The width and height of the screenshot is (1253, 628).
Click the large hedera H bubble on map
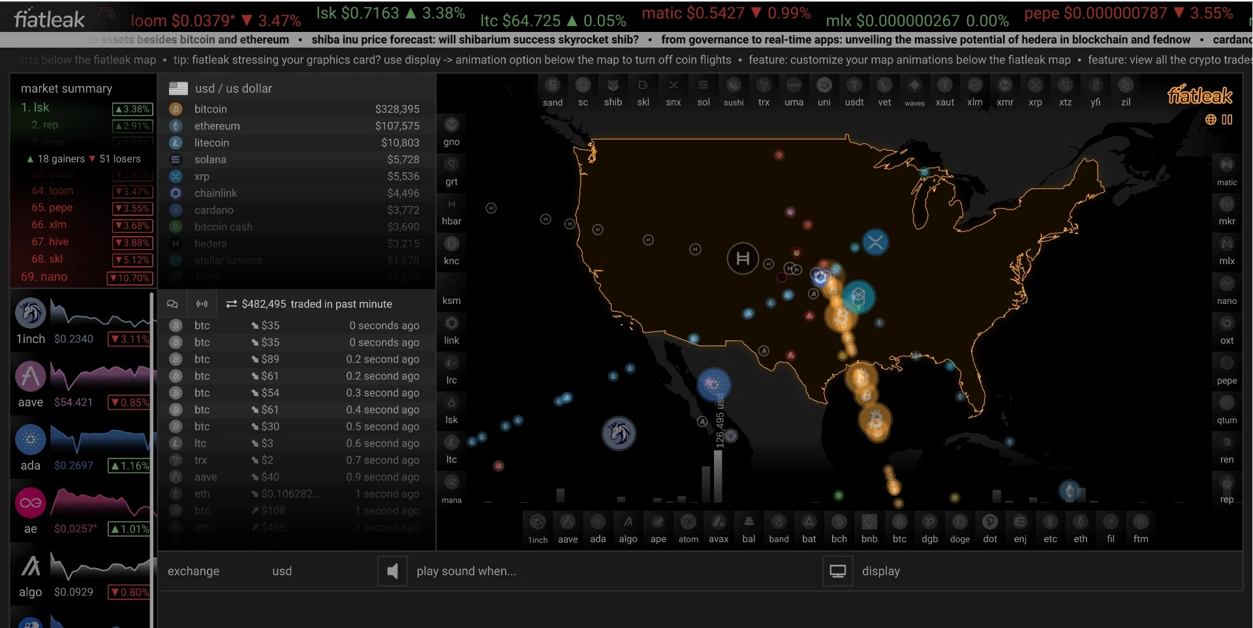pyautogui.click(x=743, y=258)
